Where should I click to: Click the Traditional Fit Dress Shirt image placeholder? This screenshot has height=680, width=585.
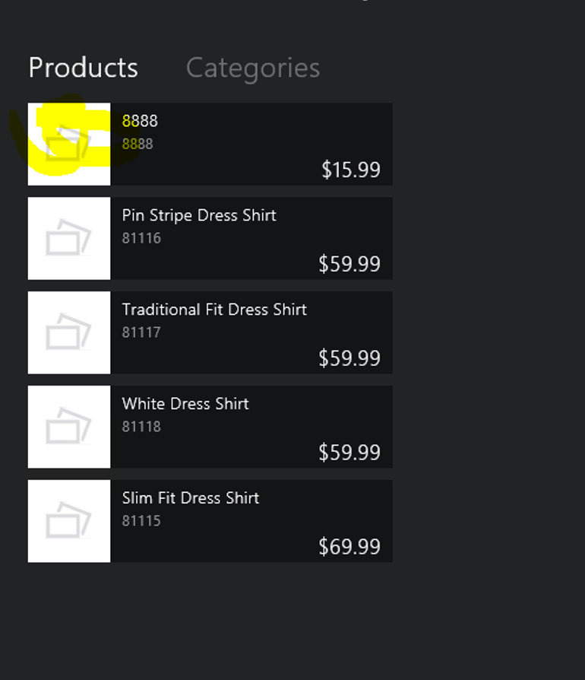[69, 332]
